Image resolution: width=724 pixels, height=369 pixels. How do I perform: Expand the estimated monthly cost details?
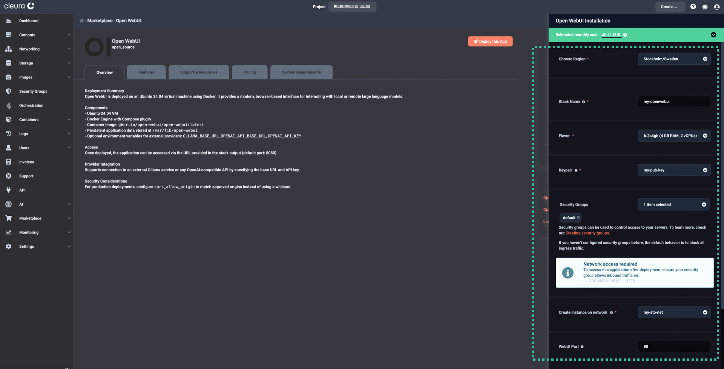pos(713,35)
